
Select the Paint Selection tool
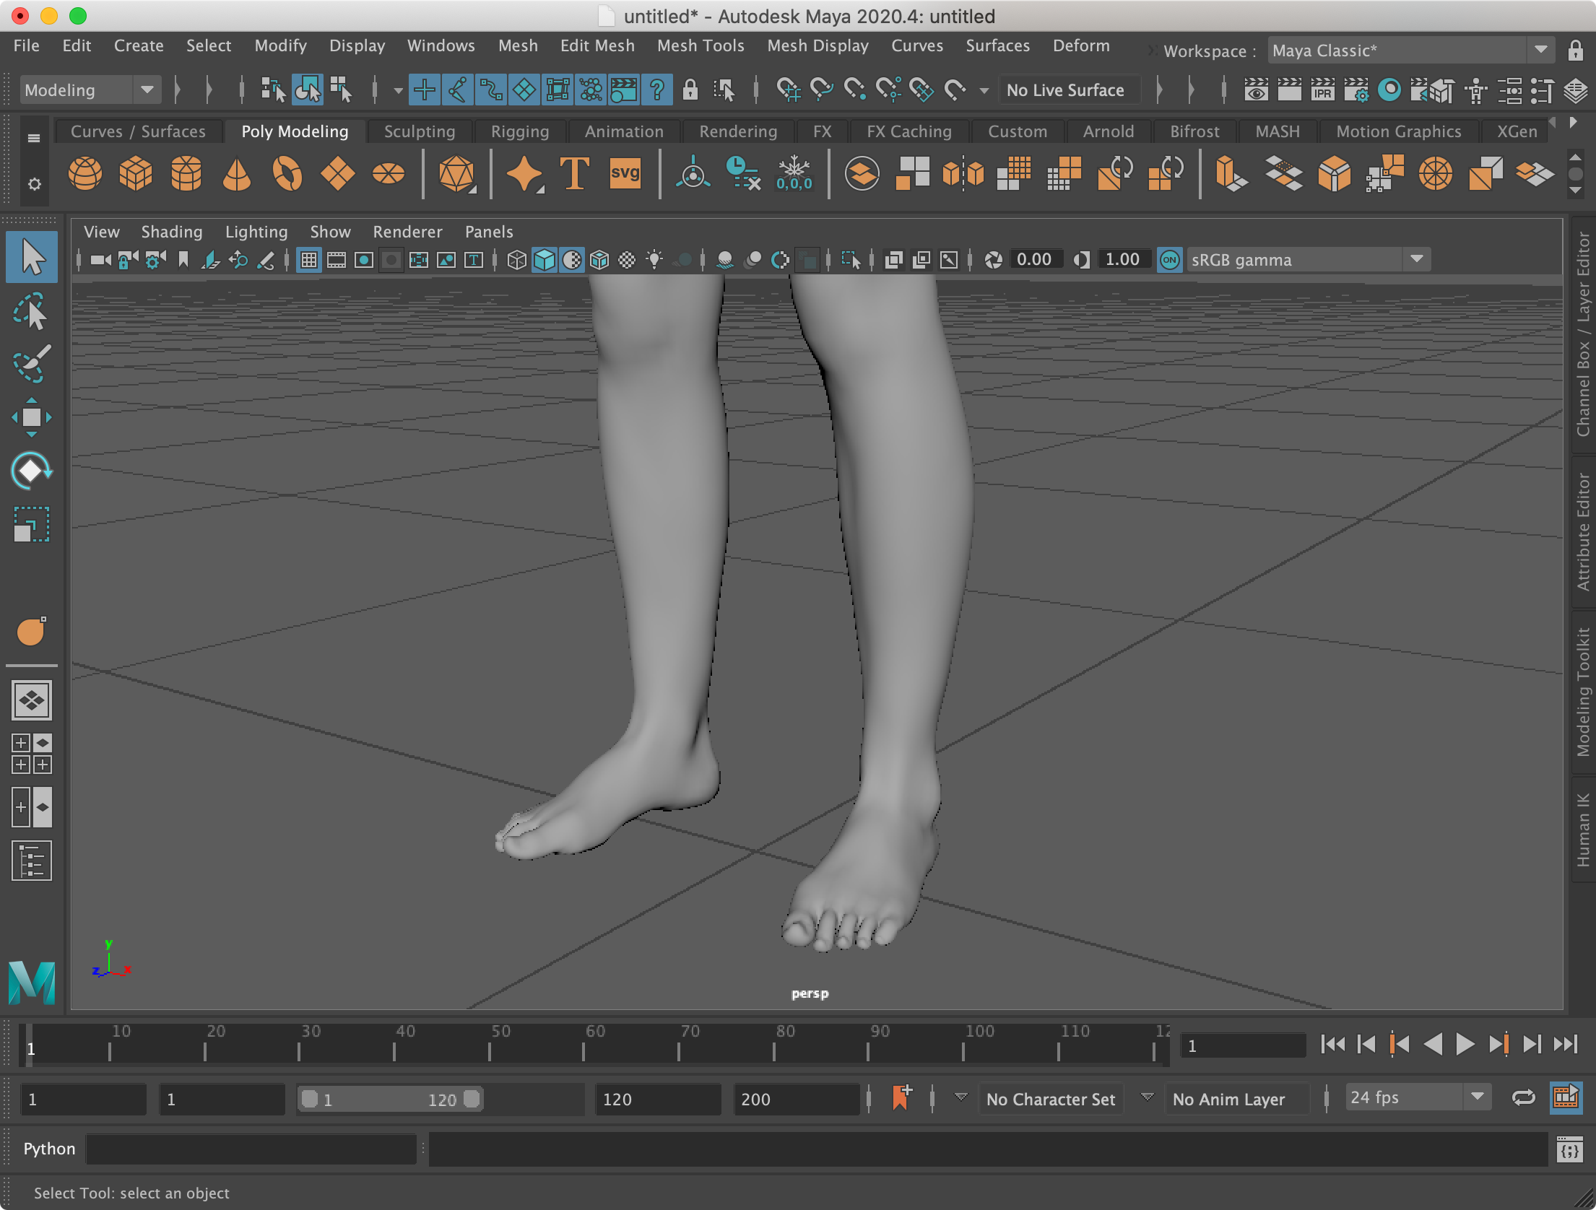click(30, 363)
